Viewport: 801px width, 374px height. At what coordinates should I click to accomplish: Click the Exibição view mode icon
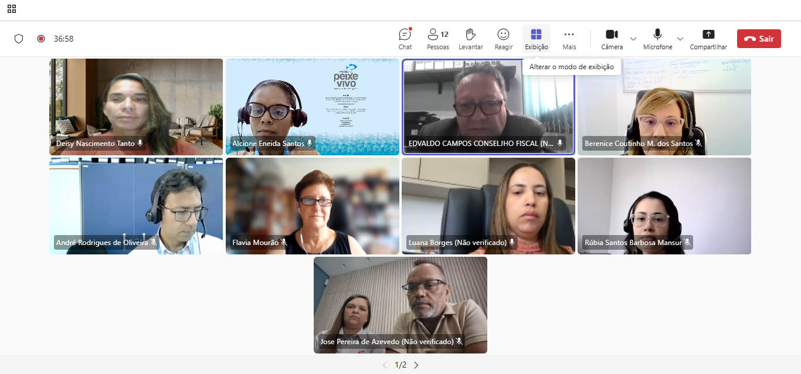[536, 35]
